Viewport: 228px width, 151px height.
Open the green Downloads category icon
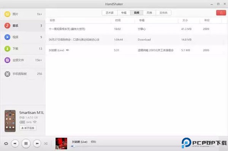7,49
